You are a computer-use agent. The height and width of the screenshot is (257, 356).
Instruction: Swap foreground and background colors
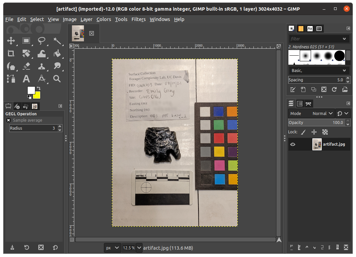(x=39, y=88)
